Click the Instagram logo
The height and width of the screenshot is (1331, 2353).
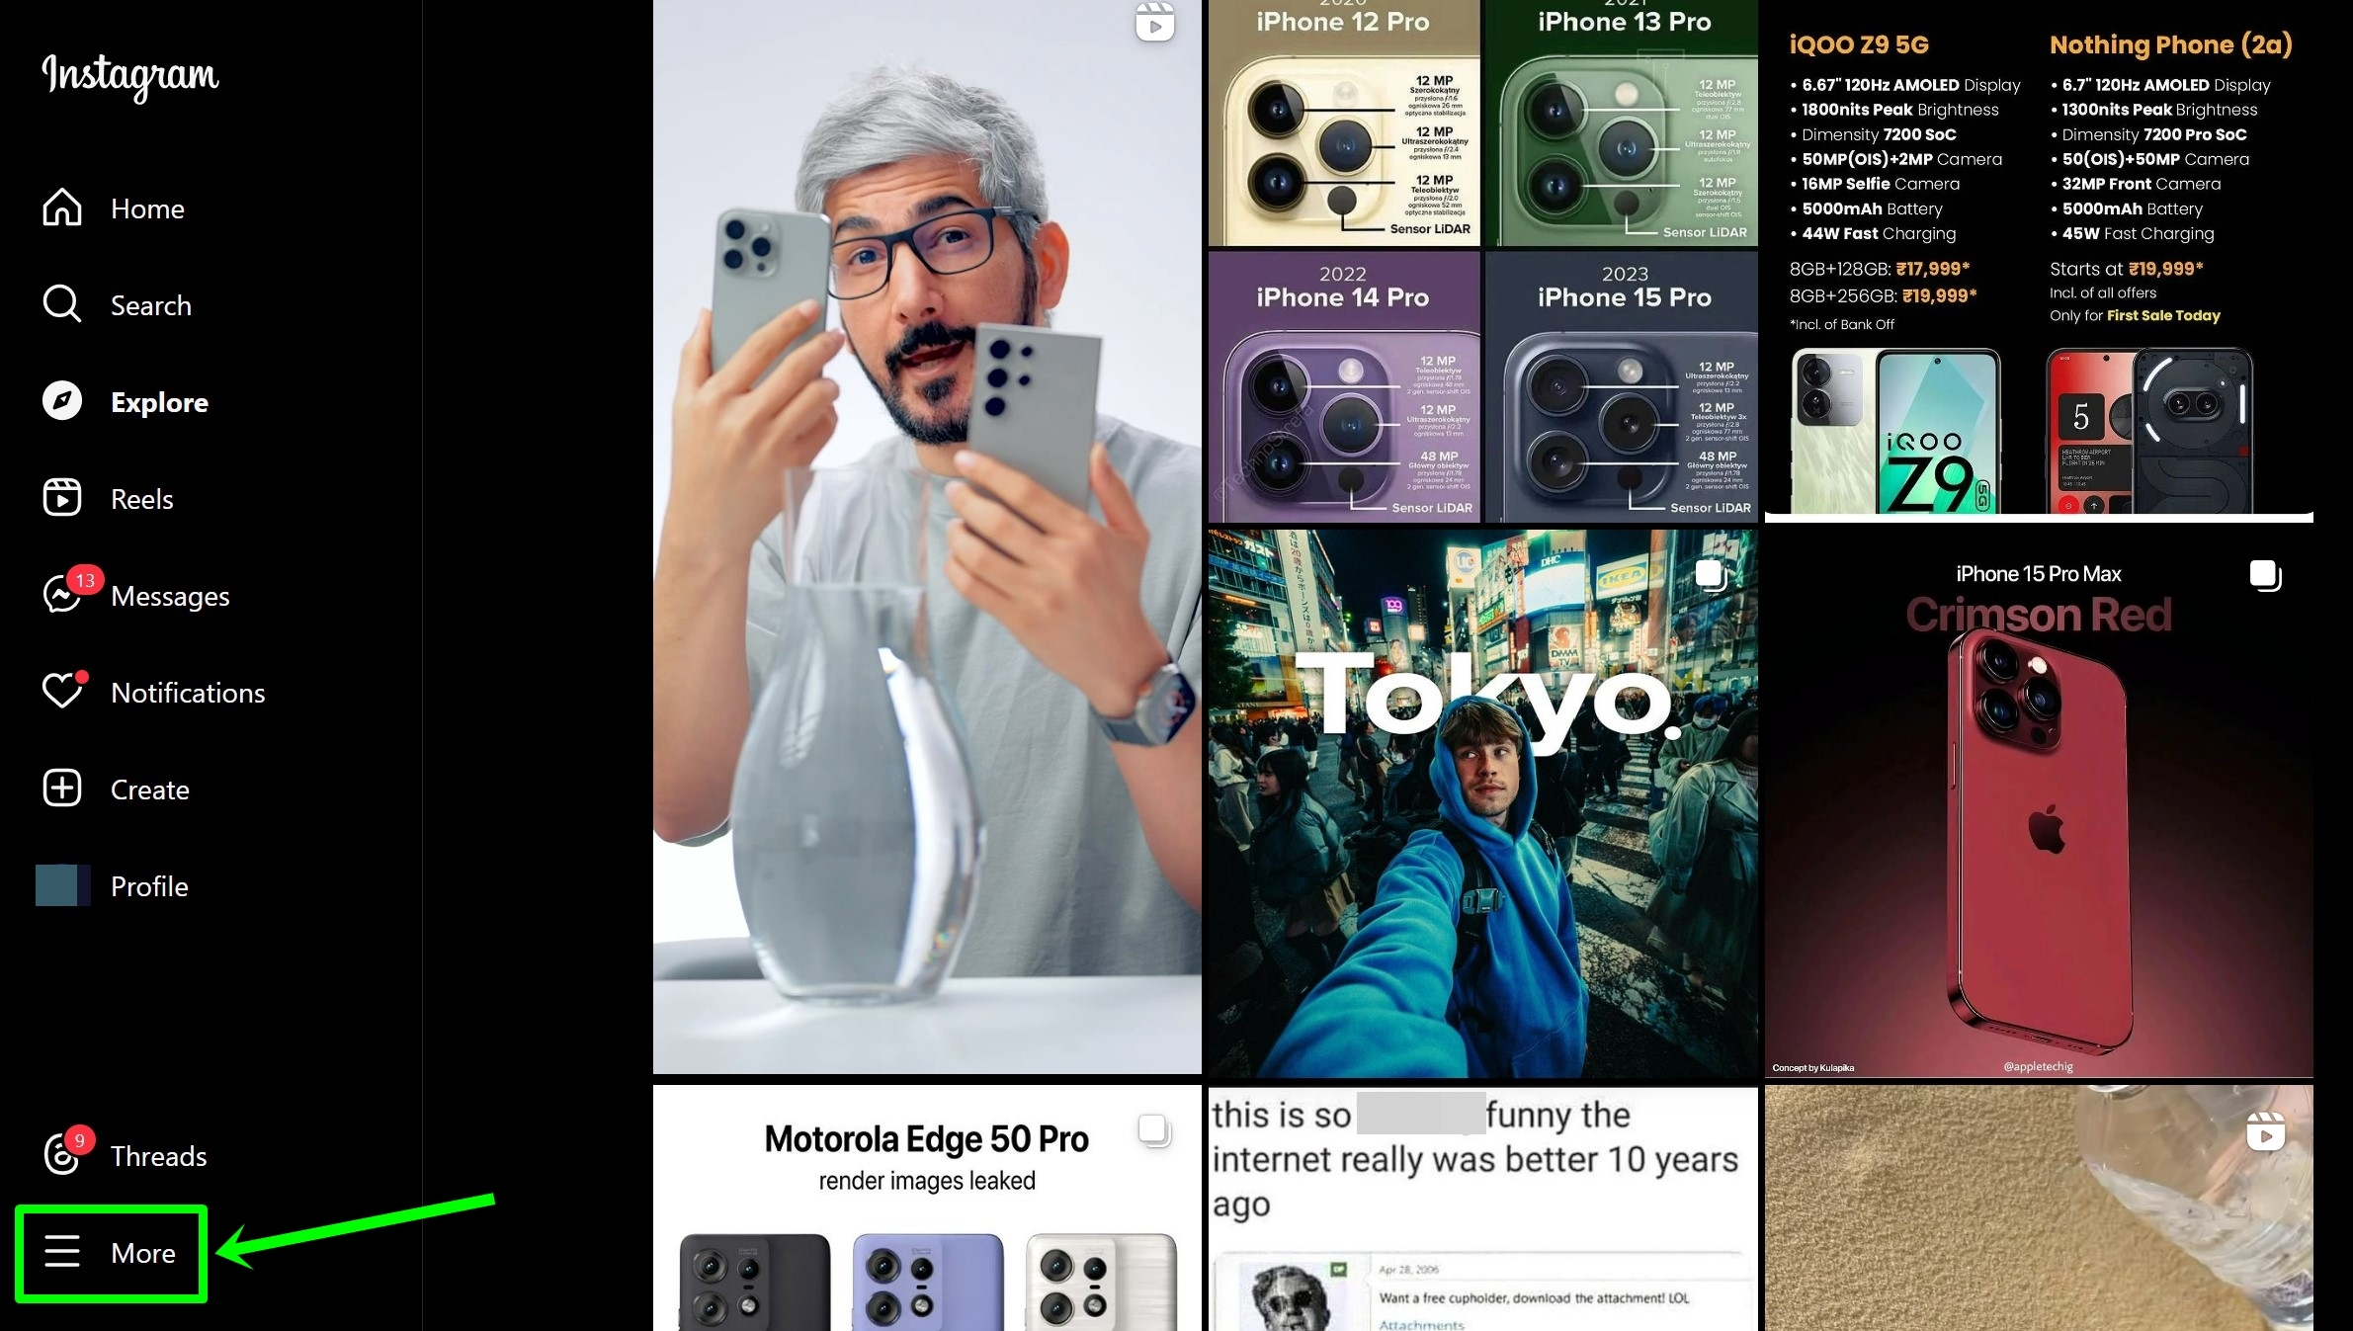tap(130, 76)
